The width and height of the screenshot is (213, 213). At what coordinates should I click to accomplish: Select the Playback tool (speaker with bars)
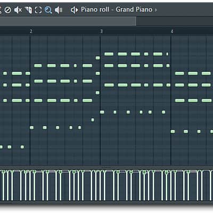pyautogui.click(x=59, y=10)
